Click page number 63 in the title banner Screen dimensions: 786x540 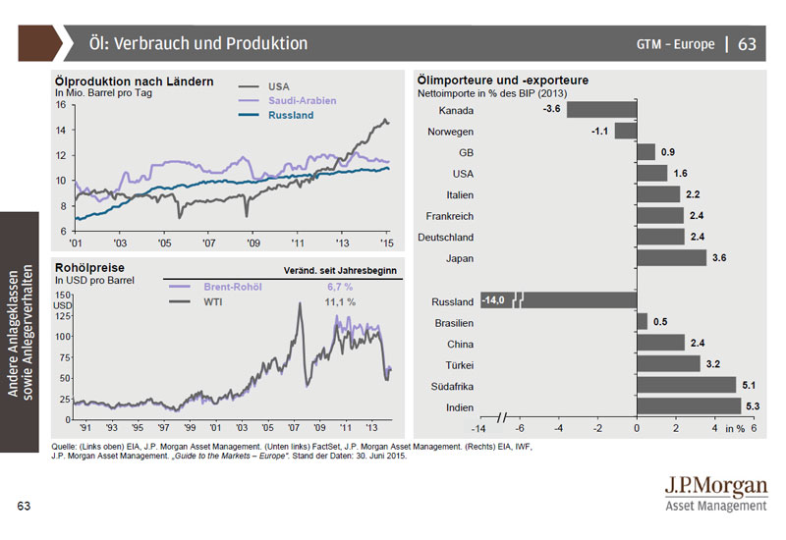747,44
